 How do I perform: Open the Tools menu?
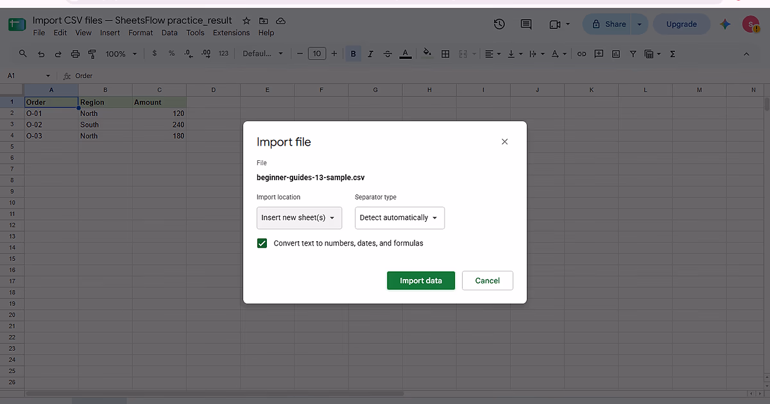[x=195, y=33]
